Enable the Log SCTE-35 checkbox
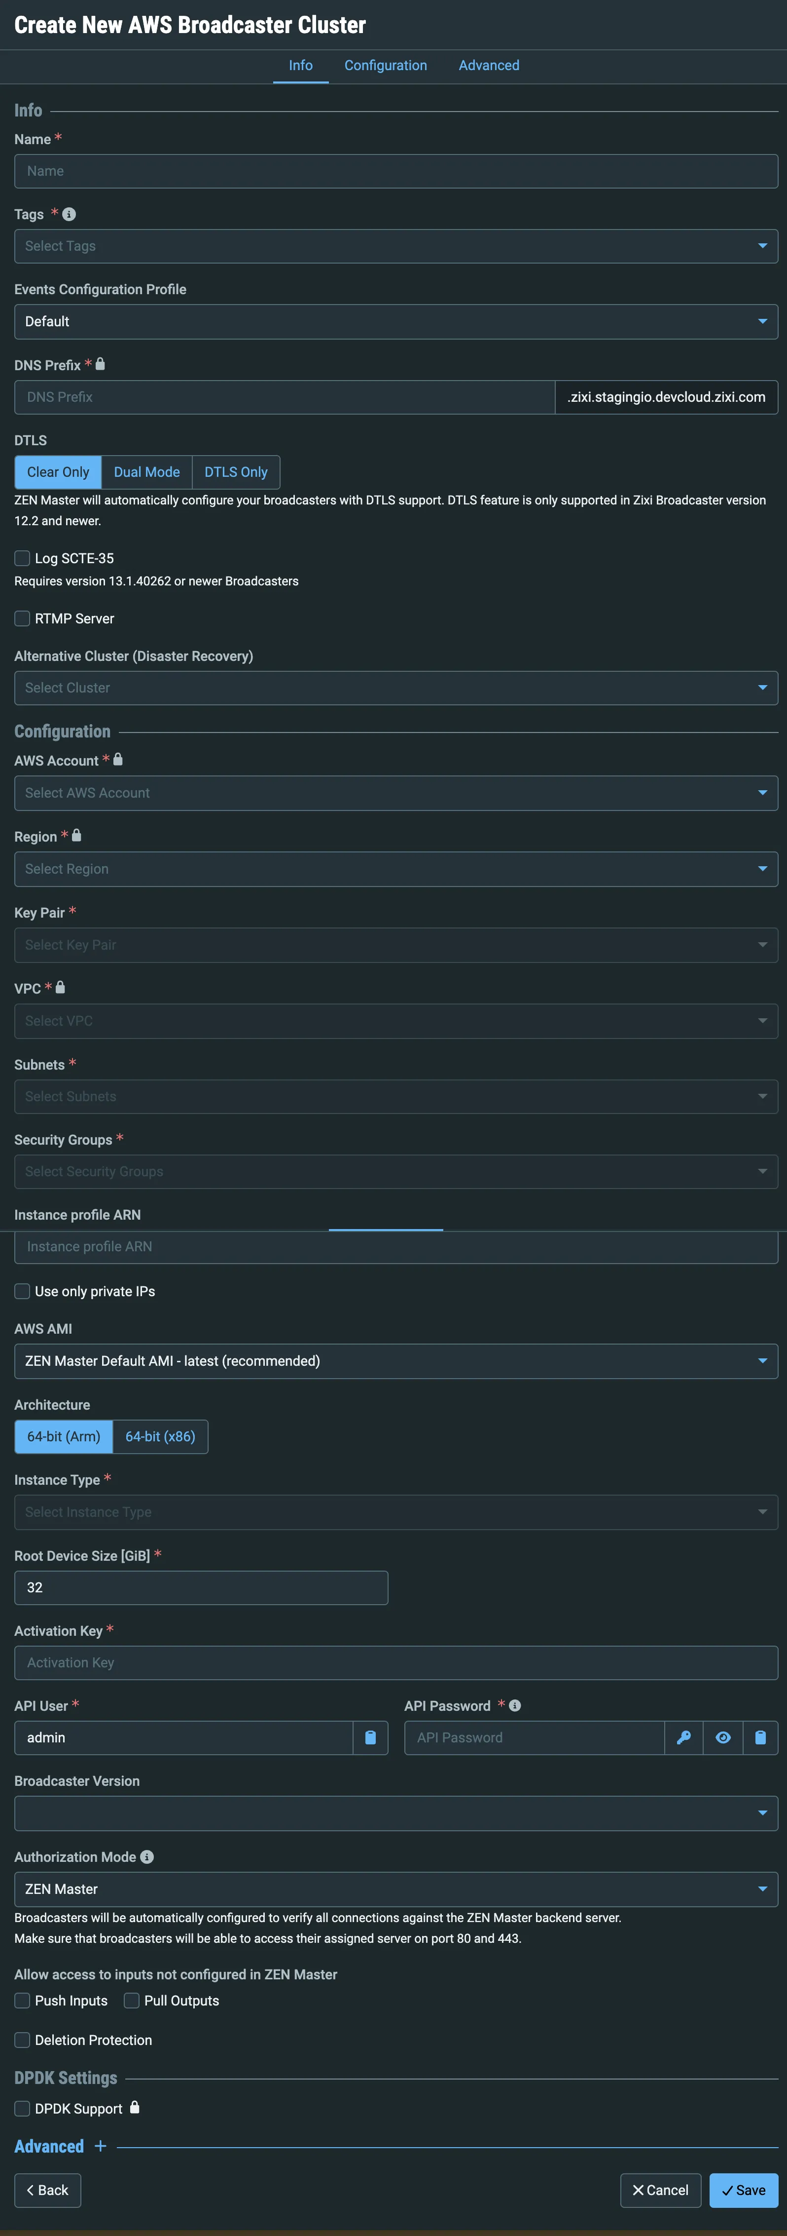This screenshot has height=2236, width=787. click(x=23, y=558)
